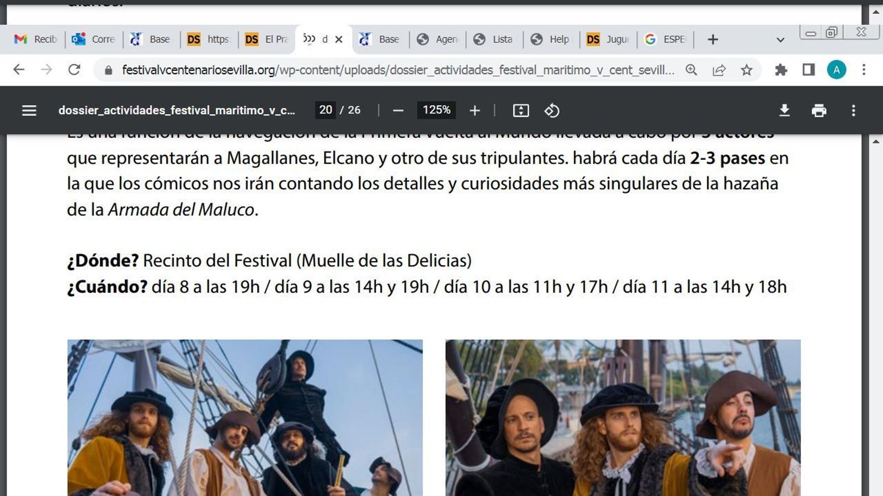
Task: Rotate the PDF counterclockwise
Action: (x=551, y=110)
